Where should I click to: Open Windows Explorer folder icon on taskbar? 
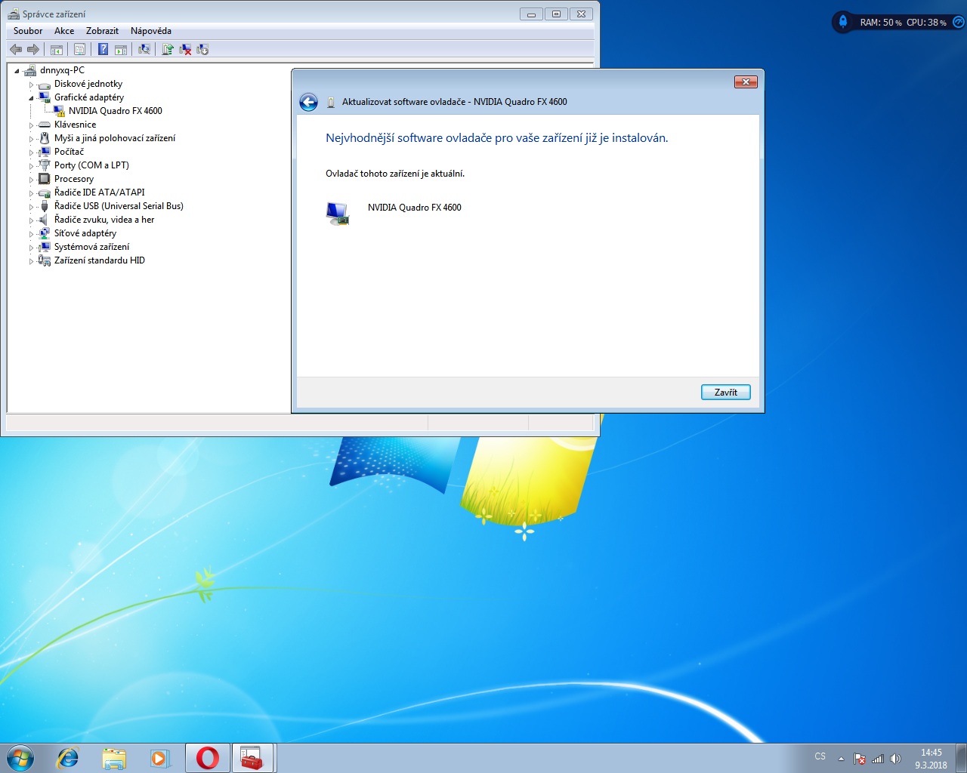tap(114, 758)
